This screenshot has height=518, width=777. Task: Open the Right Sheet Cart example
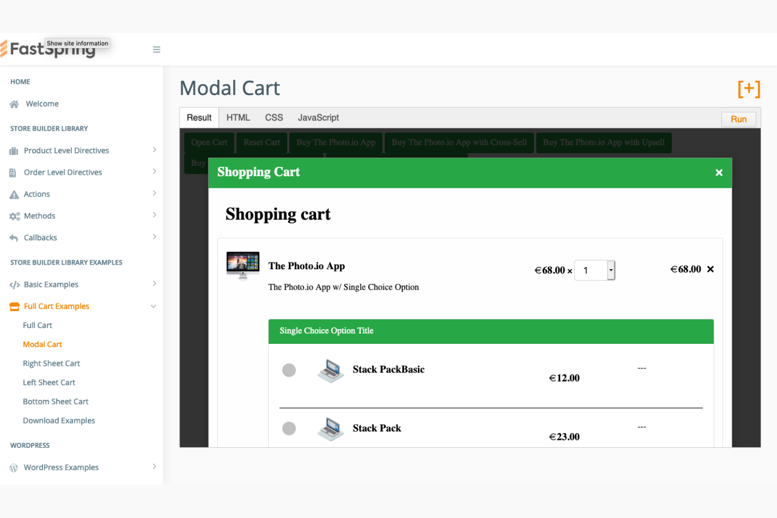coord(51,363)
